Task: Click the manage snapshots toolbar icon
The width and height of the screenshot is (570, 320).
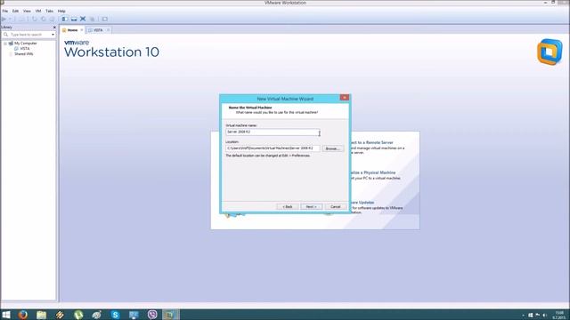Action: coord(52,19)
